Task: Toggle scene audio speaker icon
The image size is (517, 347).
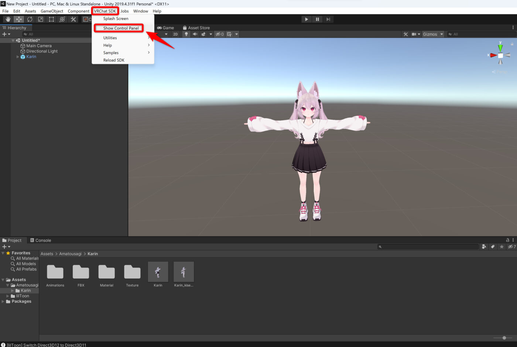Action: (195, 34)
